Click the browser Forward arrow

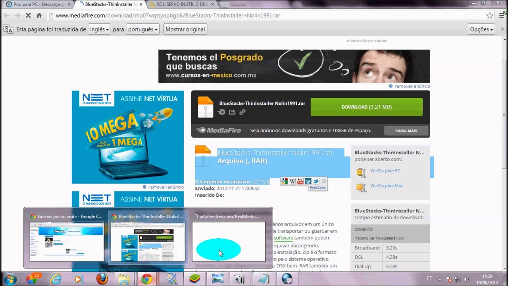[x=17, y=15]
